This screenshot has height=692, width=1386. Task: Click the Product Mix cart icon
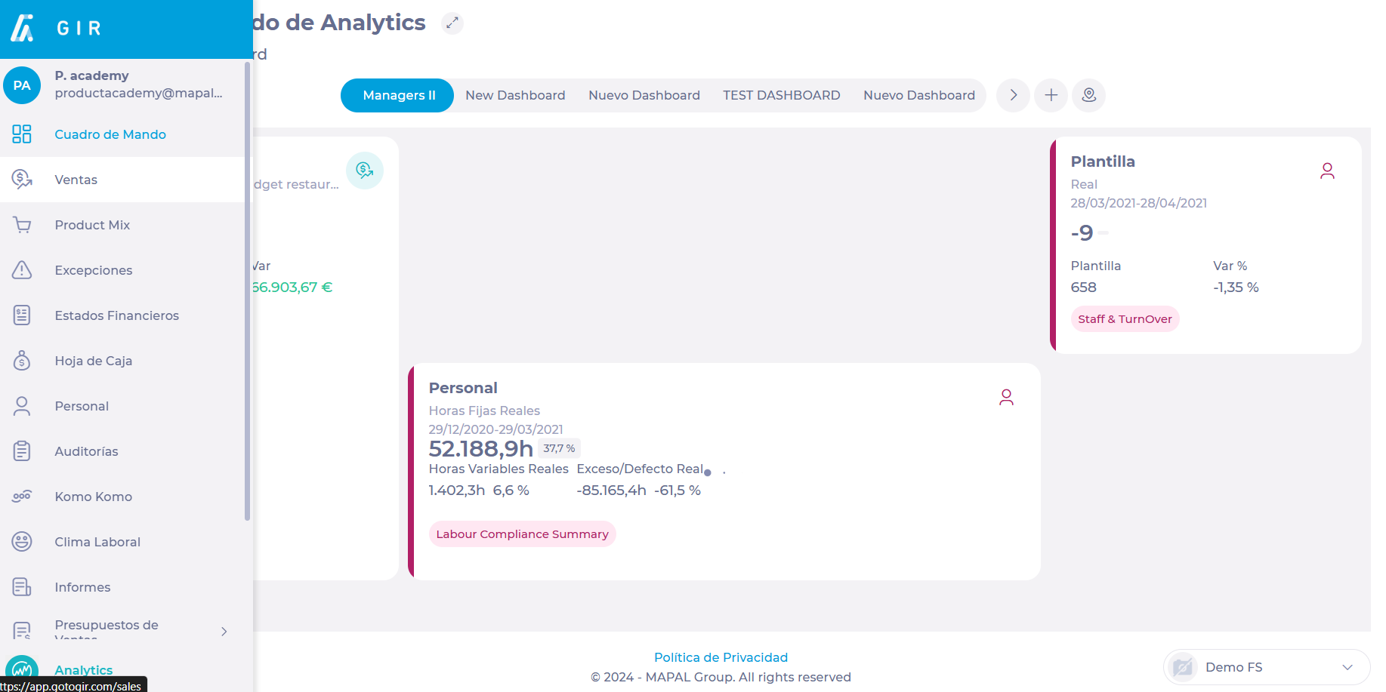point(22,225)
